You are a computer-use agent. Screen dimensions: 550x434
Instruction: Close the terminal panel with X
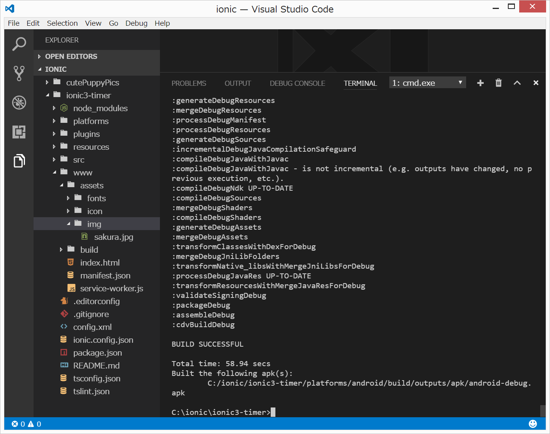tap(536, 83)
